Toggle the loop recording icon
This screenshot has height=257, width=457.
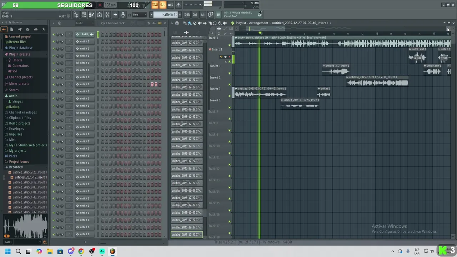pyautogui.click(x=171, y=5)
